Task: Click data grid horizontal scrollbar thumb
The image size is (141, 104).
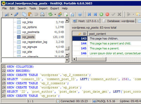Action: [91, 59]
